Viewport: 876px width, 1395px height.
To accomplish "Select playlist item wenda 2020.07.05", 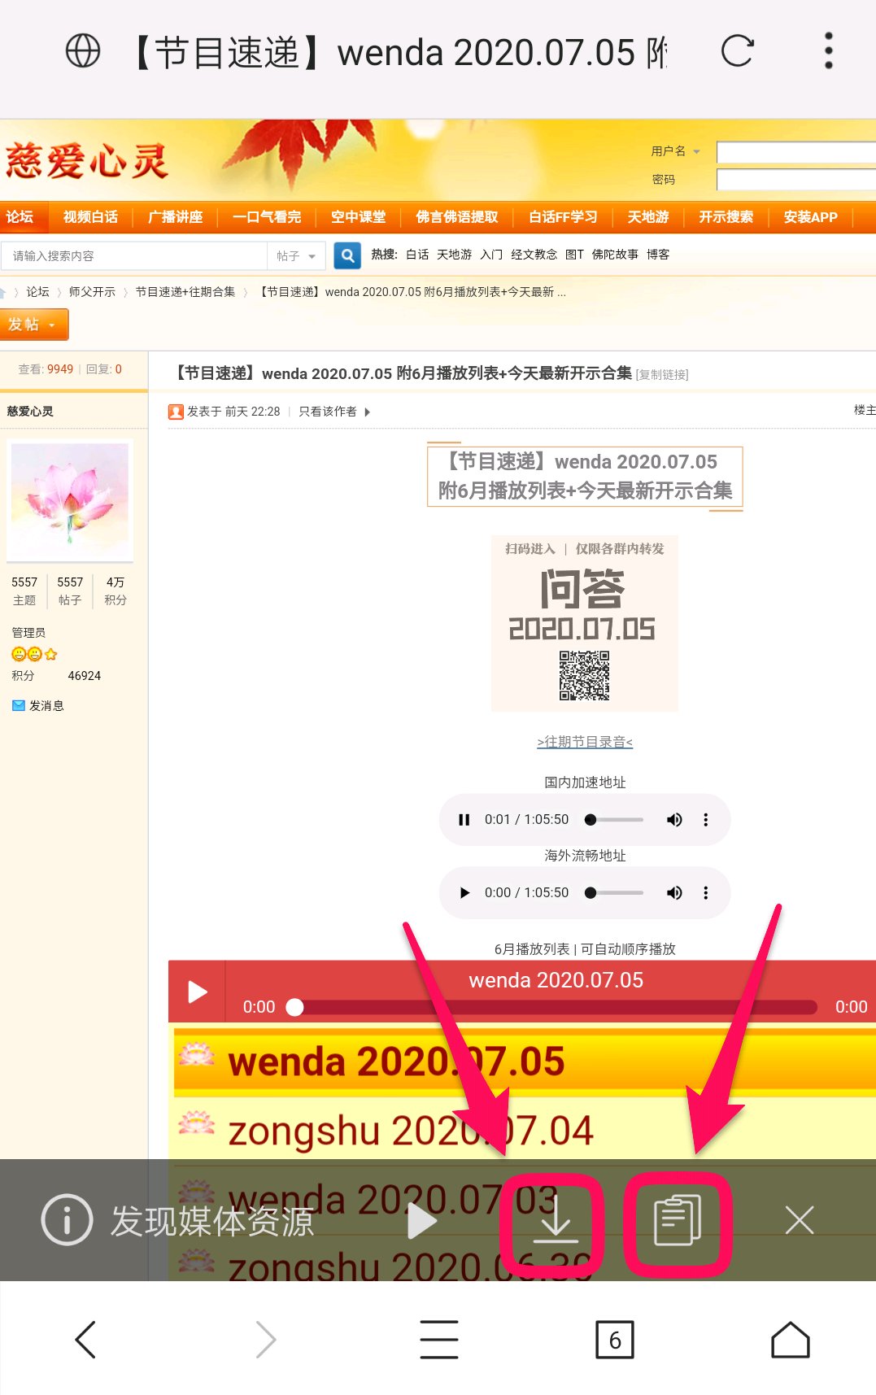I will point(525,1062).
